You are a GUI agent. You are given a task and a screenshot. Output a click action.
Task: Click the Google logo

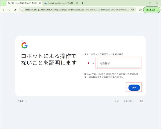(x=24, y=45)
